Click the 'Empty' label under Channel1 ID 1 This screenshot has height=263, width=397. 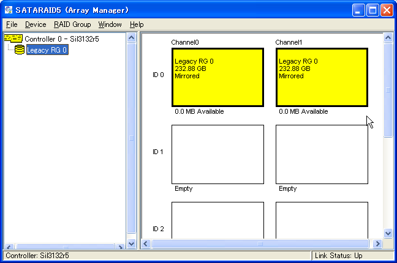[x=287, y=188]
